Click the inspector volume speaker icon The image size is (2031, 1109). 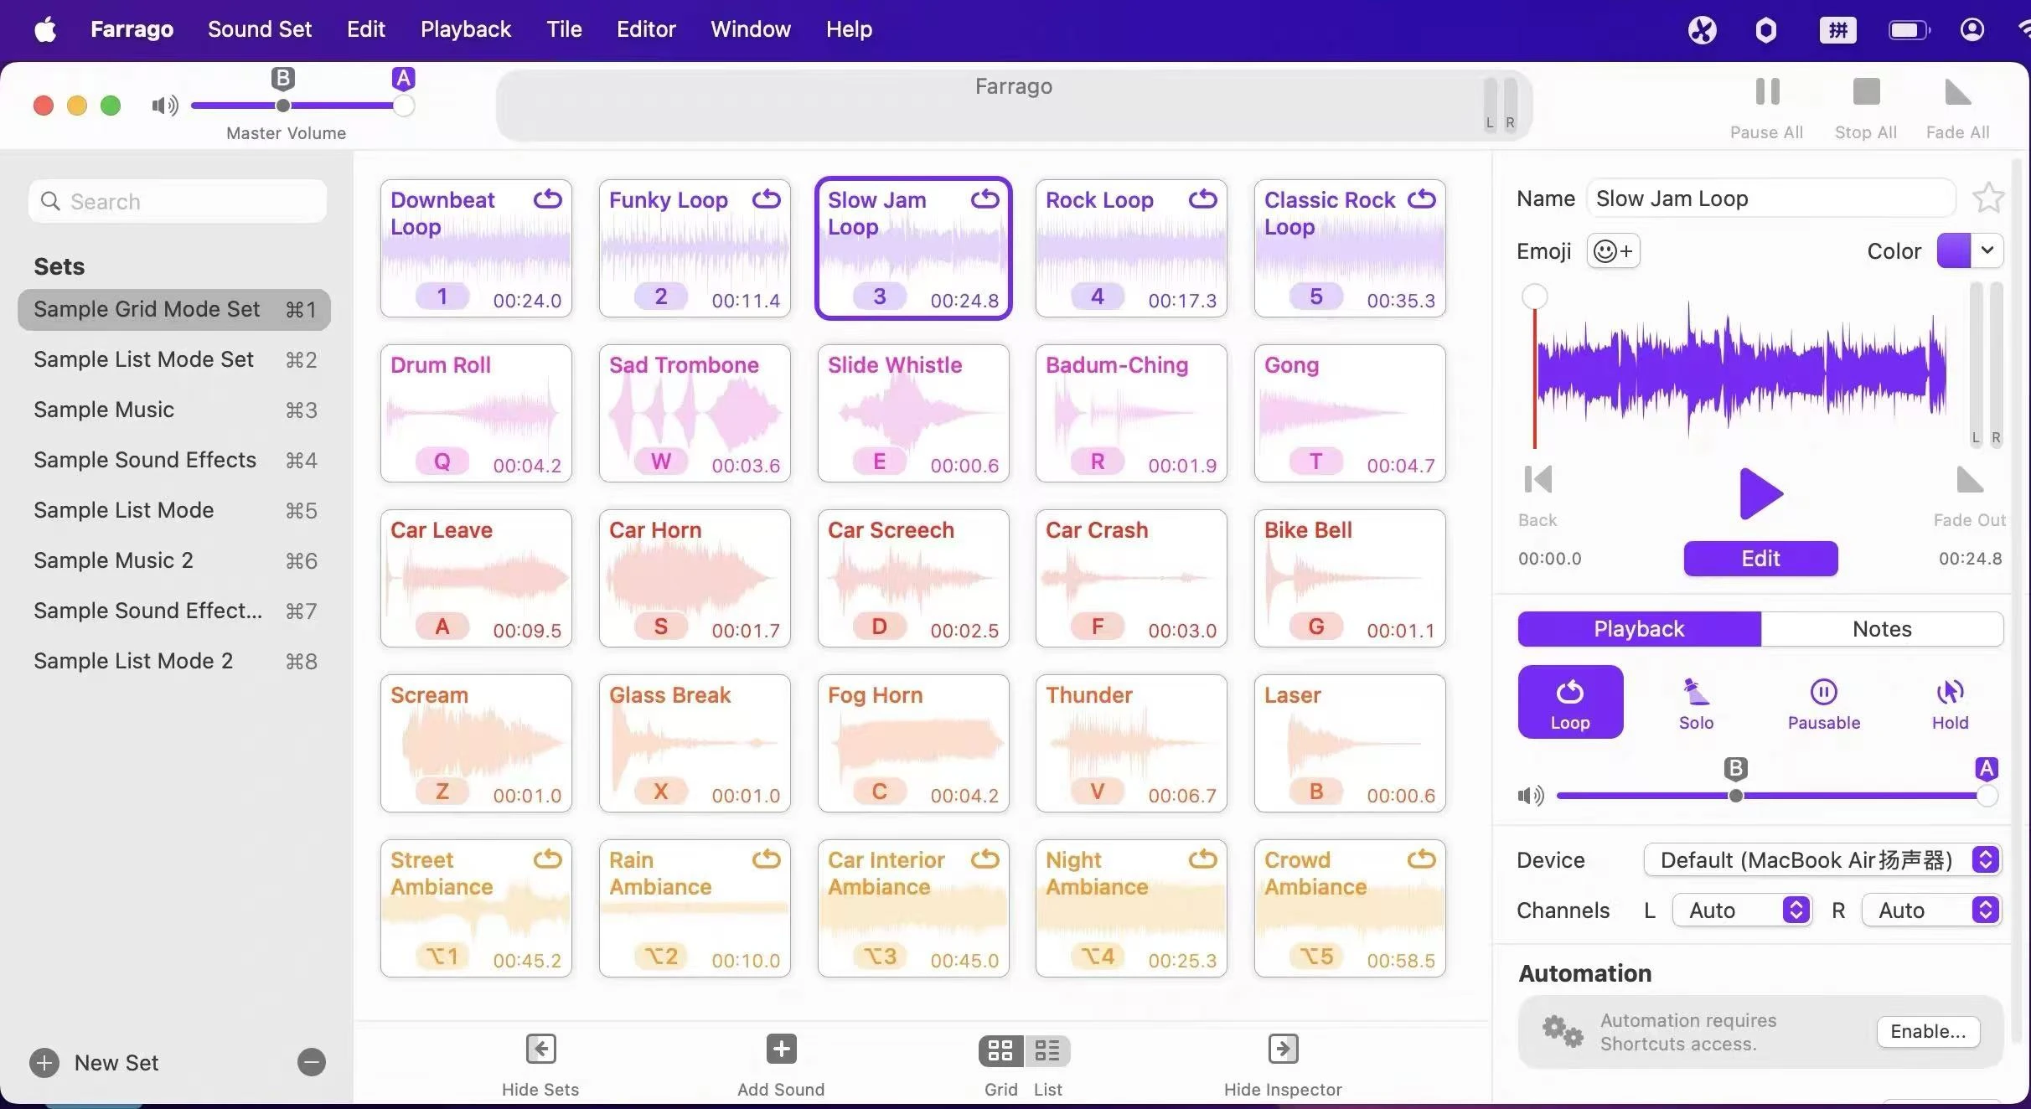coord(1531,796)
